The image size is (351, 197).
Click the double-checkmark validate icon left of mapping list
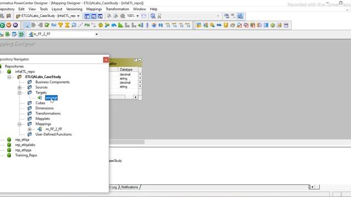click(21, 34)
